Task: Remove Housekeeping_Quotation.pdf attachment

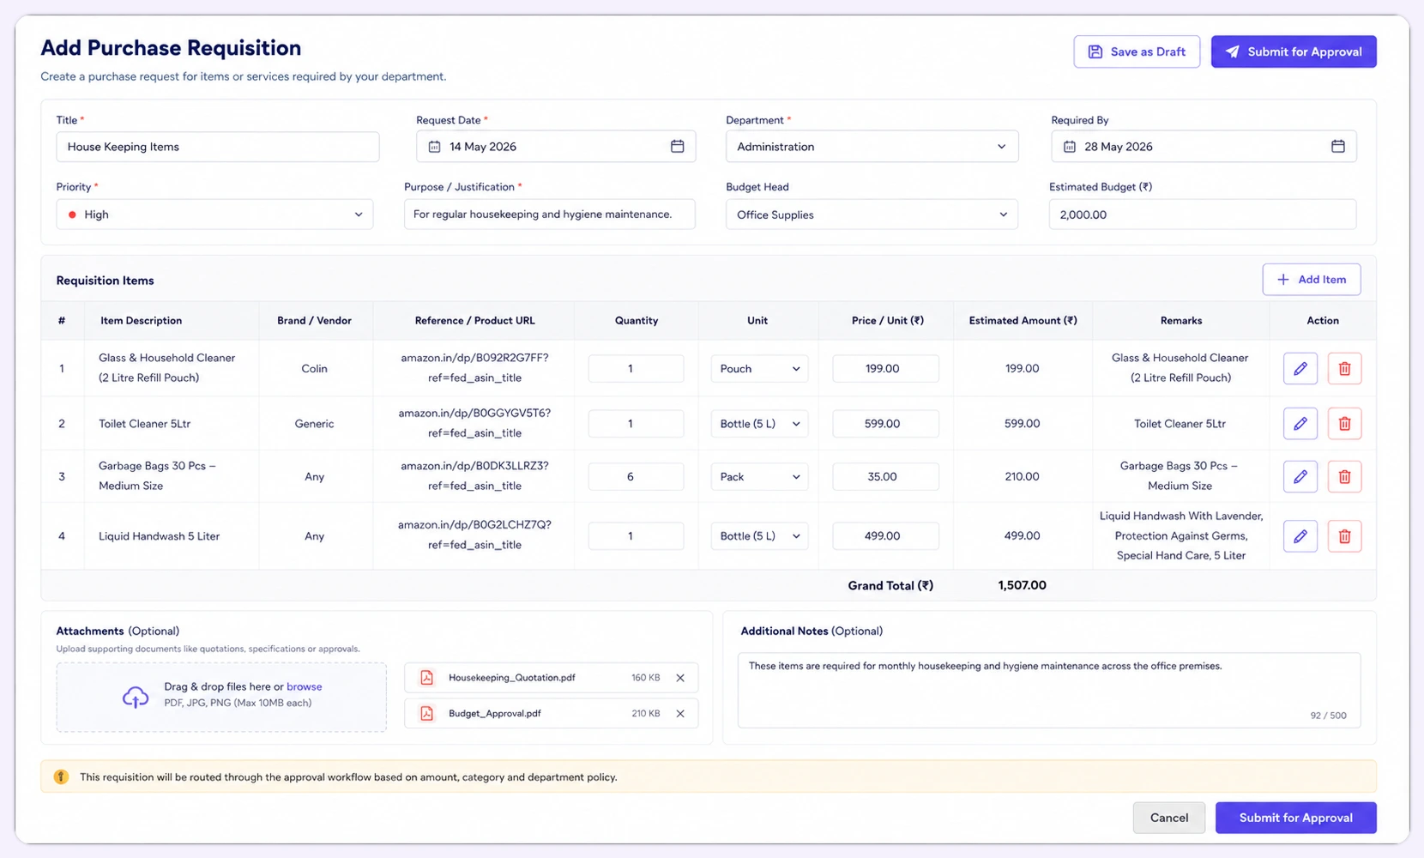Action: pos(680,678)
